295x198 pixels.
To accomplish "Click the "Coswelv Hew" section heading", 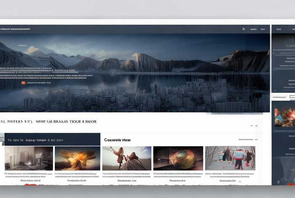I will tap(118, 139).
